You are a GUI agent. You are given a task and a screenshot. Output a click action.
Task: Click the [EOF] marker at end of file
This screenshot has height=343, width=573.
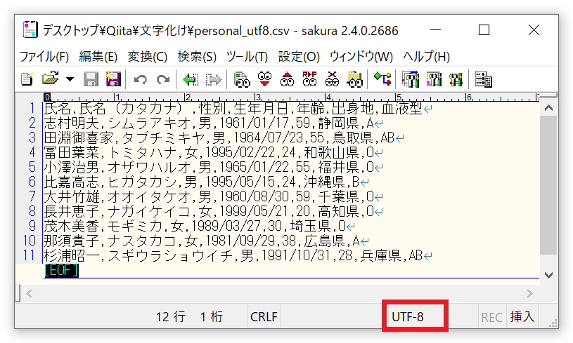61,270
